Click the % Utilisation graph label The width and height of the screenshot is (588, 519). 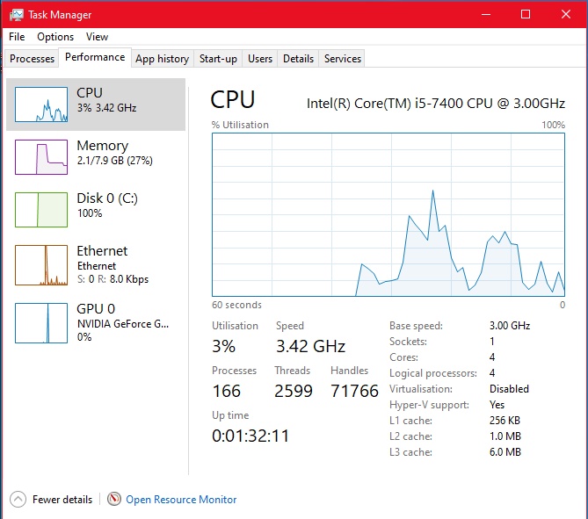click(x=240, y=125)
